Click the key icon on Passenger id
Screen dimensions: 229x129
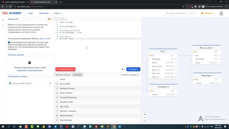195,80
